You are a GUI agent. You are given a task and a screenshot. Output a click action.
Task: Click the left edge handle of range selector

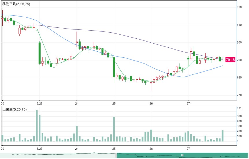(116, 155)
